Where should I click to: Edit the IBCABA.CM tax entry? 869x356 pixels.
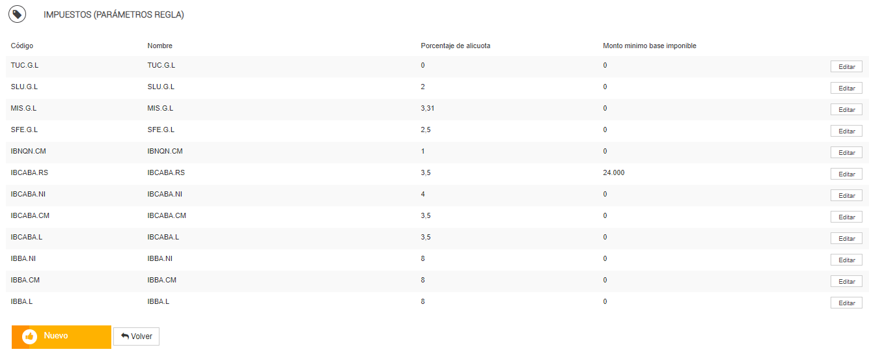(846, 217)
